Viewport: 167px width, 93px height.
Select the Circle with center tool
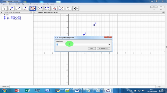click(40, 8)
